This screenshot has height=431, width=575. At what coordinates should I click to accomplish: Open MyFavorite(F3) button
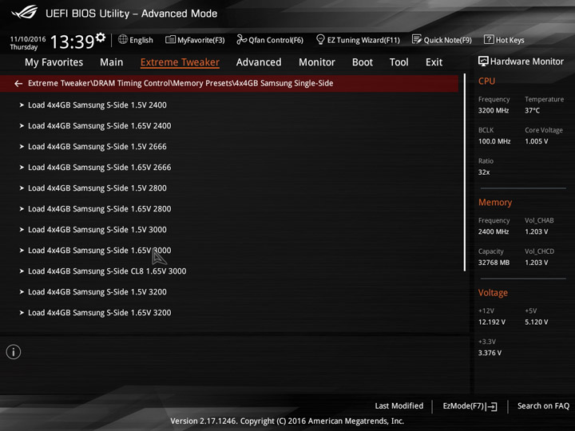click(x=195, y=40)
